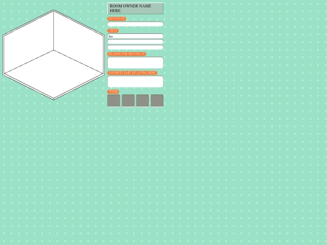This screenshot has width=327, height=245.
Task: Select the fourth gray item slot
Action: click(157, 100)
